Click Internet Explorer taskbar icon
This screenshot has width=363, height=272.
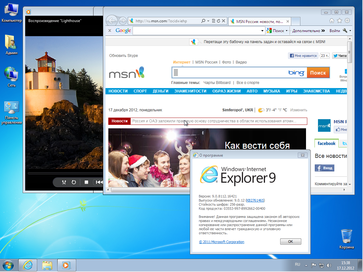(28, 265)
